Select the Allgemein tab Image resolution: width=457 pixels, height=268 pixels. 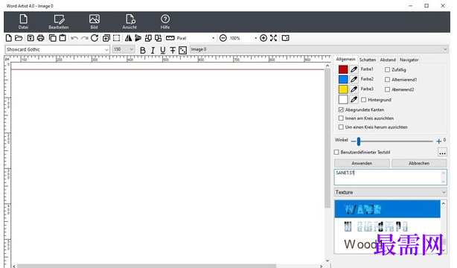345,60
